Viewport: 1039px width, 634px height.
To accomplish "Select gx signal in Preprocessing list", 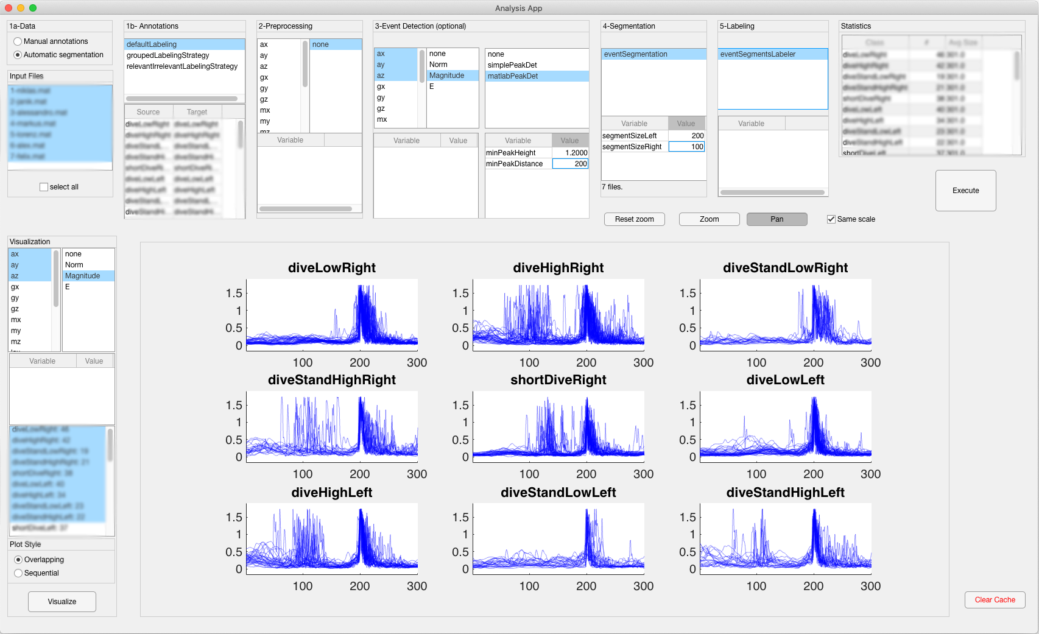I will (279, 77).
